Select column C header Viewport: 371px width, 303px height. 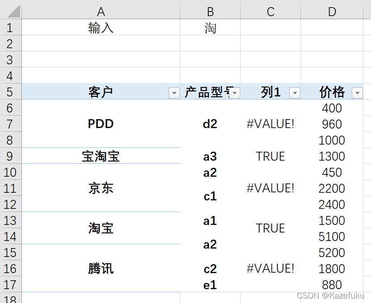[271, 11]
